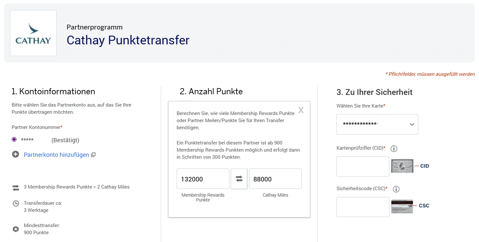This screenshot has width=479, height=242.
Task: Select the confirmed partner account radio button
Action: point(14,140)
